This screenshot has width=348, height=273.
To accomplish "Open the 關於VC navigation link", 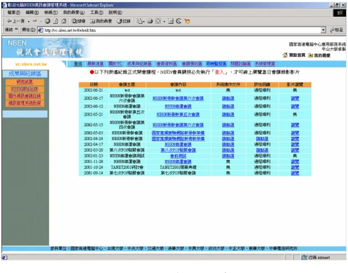I will pos(115,64).
